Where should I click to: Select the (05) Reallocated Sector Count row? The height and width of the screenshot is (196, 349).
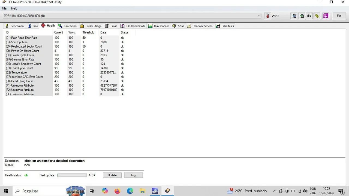70,47
